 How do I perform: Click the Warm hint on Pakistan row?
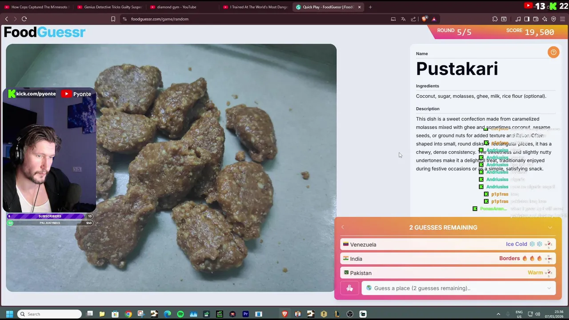click(x=535, y=273)
